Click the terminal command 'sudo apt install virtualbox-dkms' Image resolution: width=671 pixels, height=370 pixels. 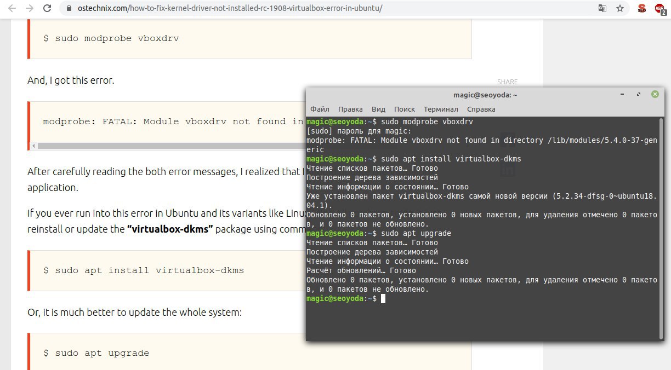click(451, 159)
